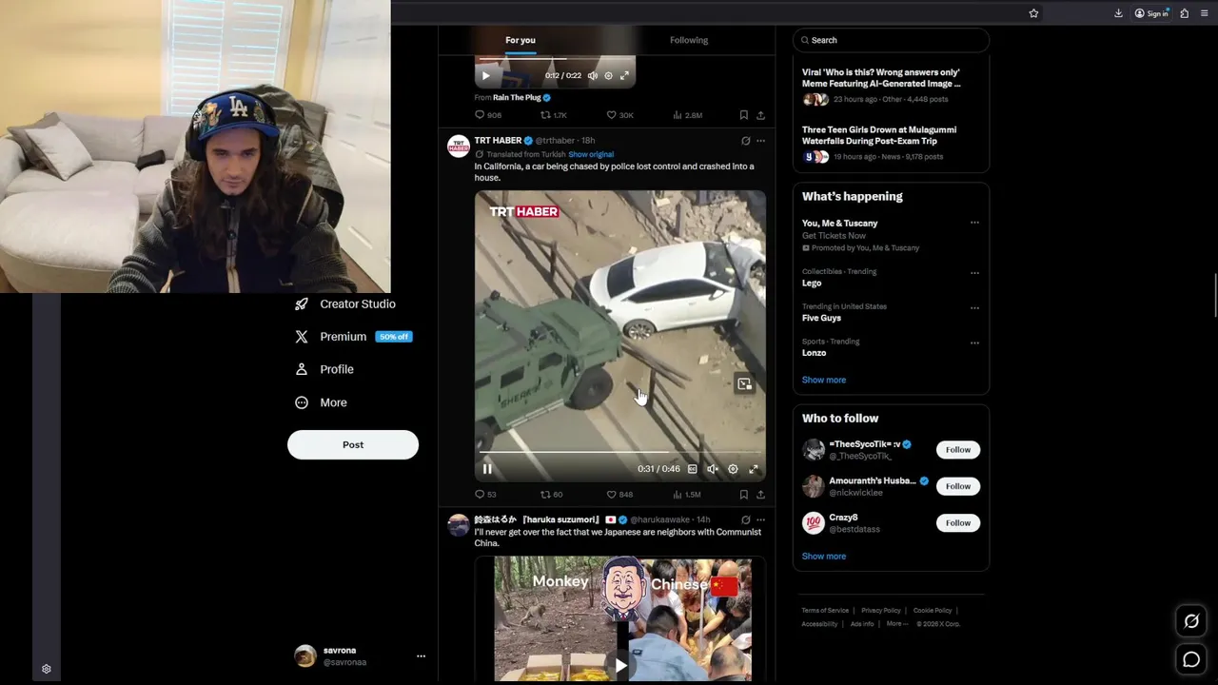Share the Rain The Plug post

point(760,115)
